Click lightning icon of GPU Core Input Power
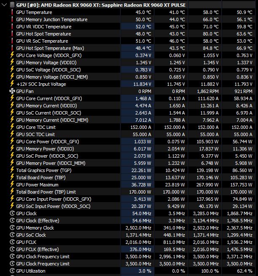This screenshot has height=276, width=258. tap(12, 199)
